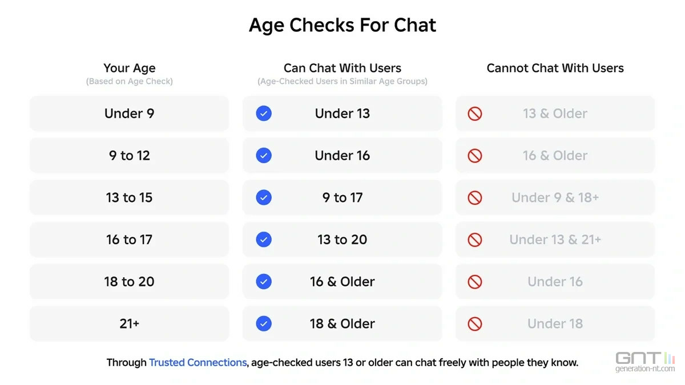This screenshot has height=385, width=685.
Task: Click the blue checkmark beside Under 13
Action: click(264, 114)
